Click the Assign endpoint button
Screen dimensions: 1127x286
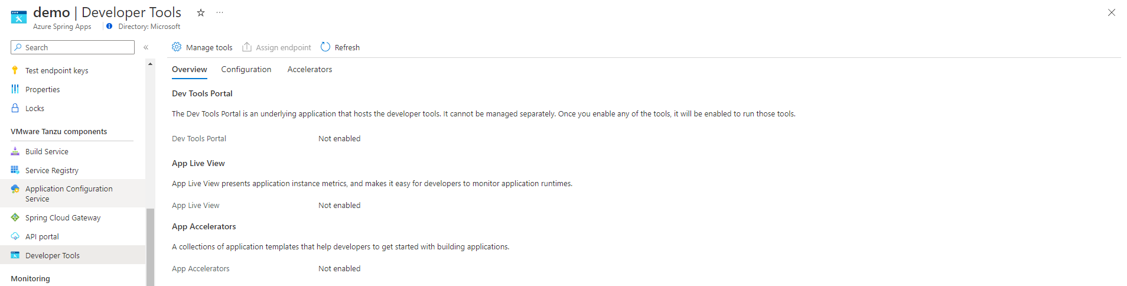click(x=276, y=47)
